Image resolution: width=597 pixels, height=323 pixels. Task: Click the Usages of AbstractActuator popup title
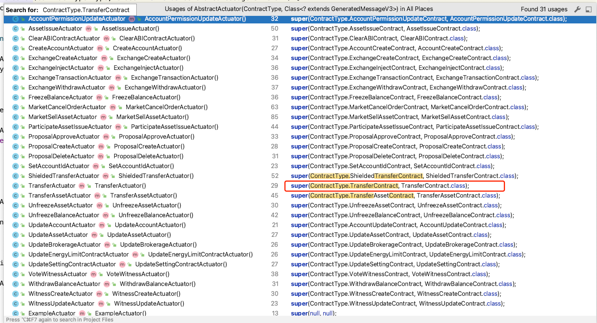coord(299,9)
